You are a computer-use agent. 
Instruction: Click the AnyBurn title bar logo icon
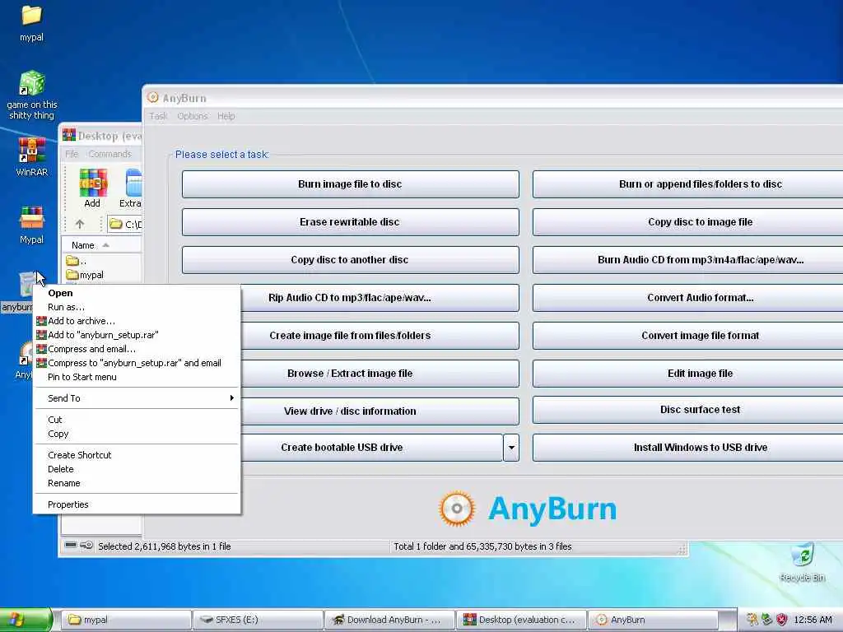(152, 97)
